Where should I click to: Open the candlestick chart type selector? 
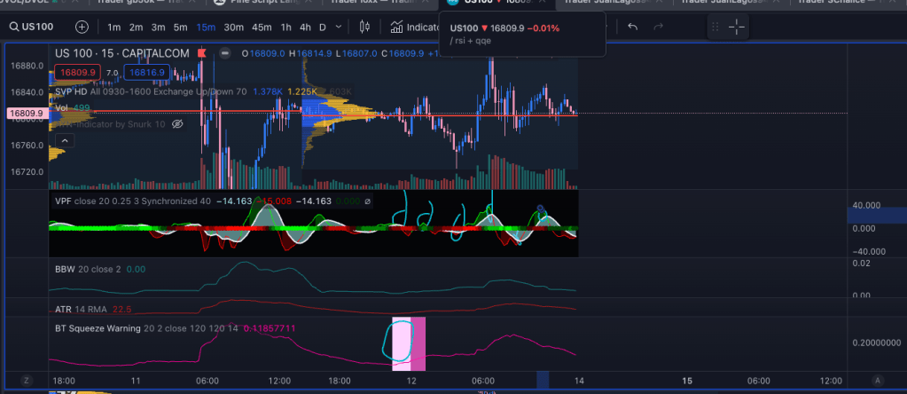364,28
